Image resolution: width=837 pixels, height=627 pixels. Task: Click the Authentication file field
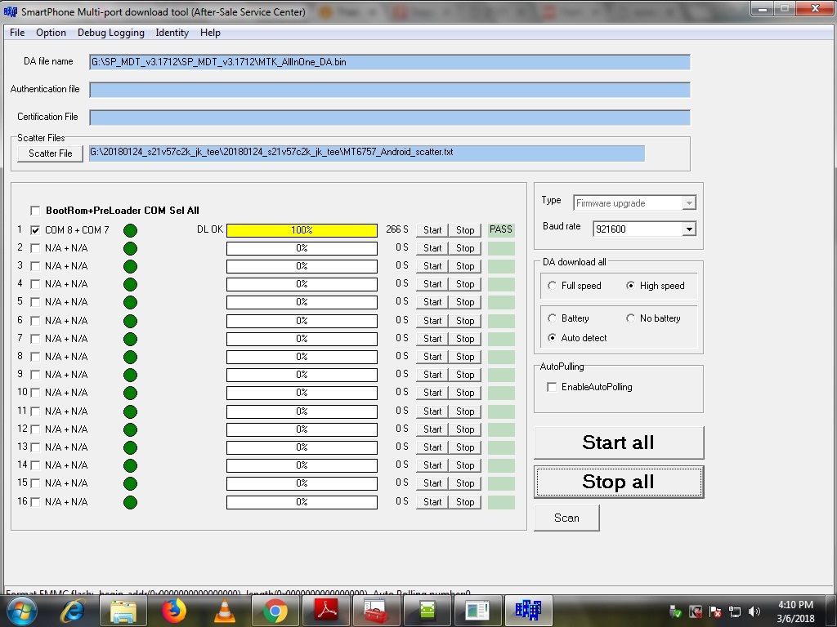tap(390, 90)
